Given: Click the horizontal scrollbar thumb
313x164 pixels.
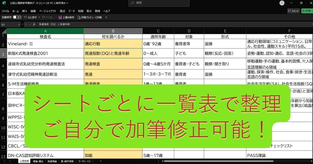Looking at the screenshot, I should [x=219, y=161].
